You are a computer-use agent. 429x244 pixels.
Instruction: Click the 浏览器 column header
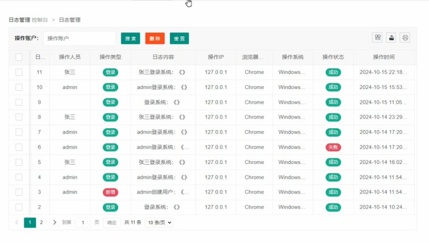point(254,57)
